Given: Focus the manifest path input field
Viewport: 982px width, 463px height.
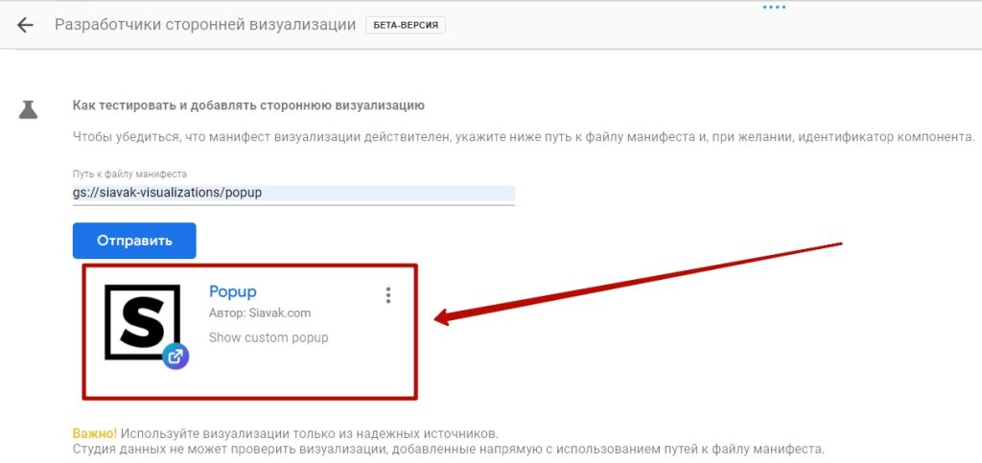Looking at the screenshot, I should (293, 193).
